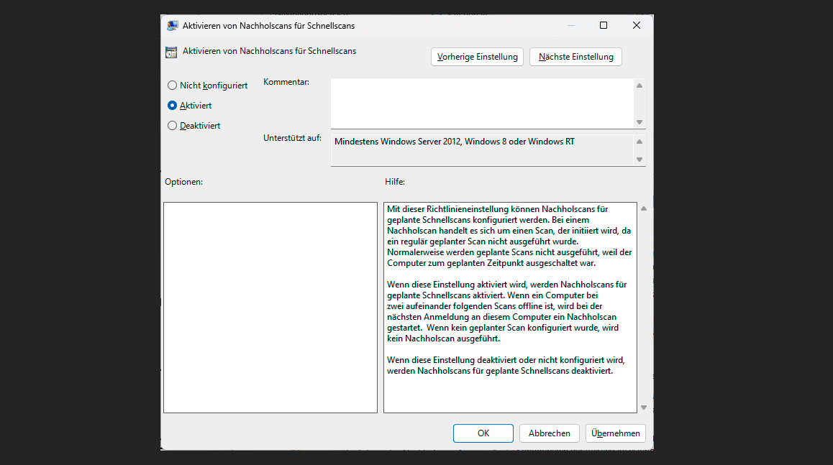Click the empty Optionen panel
The image size is (833, 465).
[270, 307]
